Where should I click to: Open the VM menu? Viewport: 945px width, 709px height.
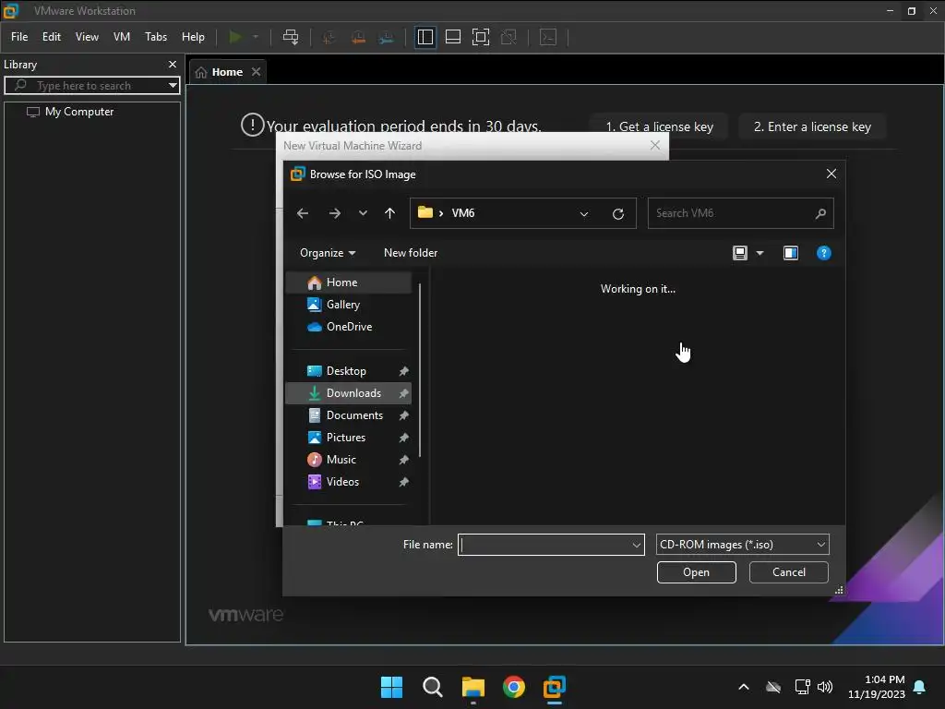122,37
